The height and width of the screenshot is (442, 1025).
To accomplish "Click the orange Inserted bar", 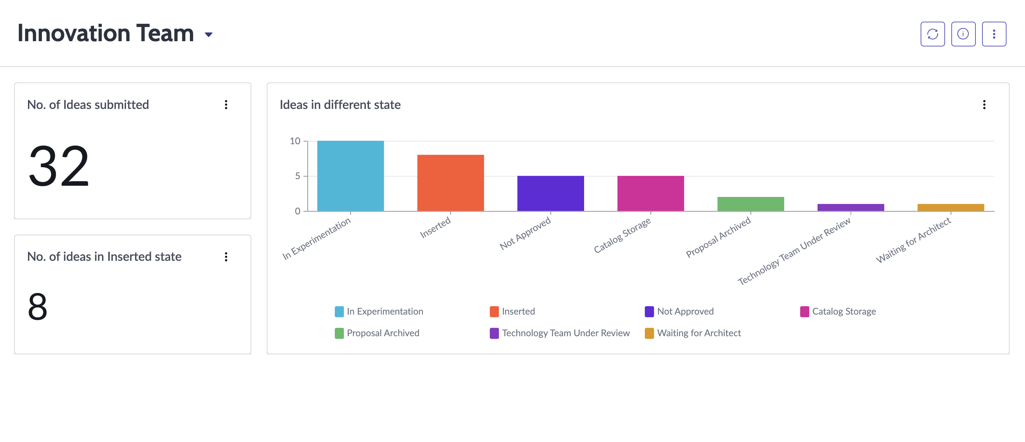I will 450,183.
